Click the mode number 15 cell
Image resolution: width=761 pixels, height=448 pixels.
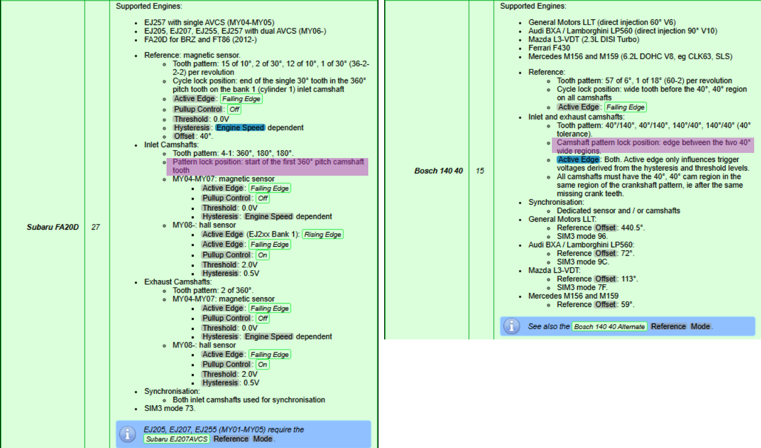pos(480,171)
